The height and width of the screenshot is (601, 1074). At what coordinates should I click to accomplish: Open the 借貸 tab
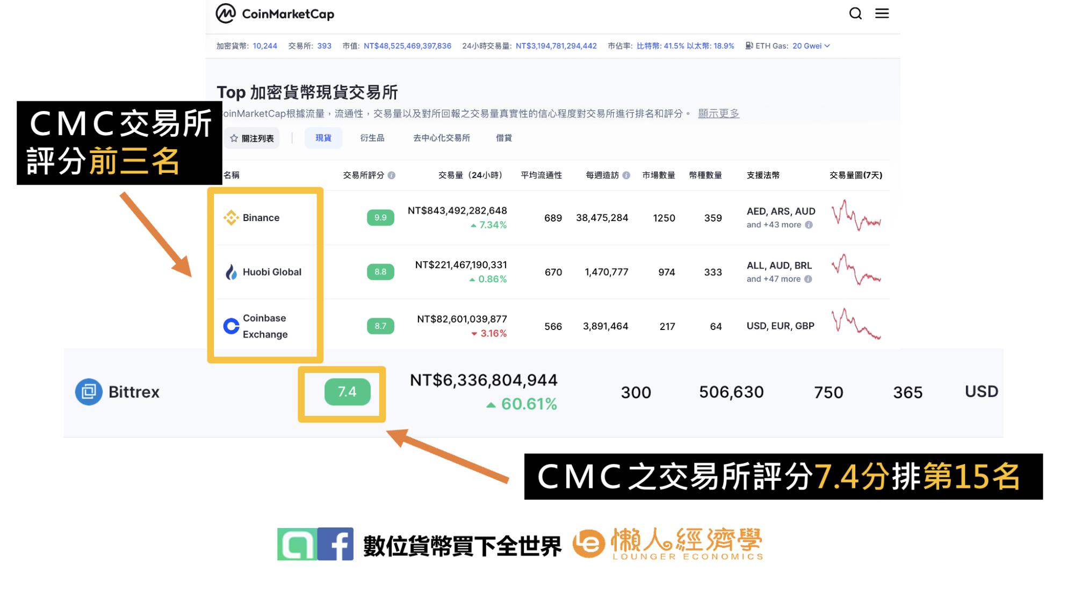coord(504,138)
